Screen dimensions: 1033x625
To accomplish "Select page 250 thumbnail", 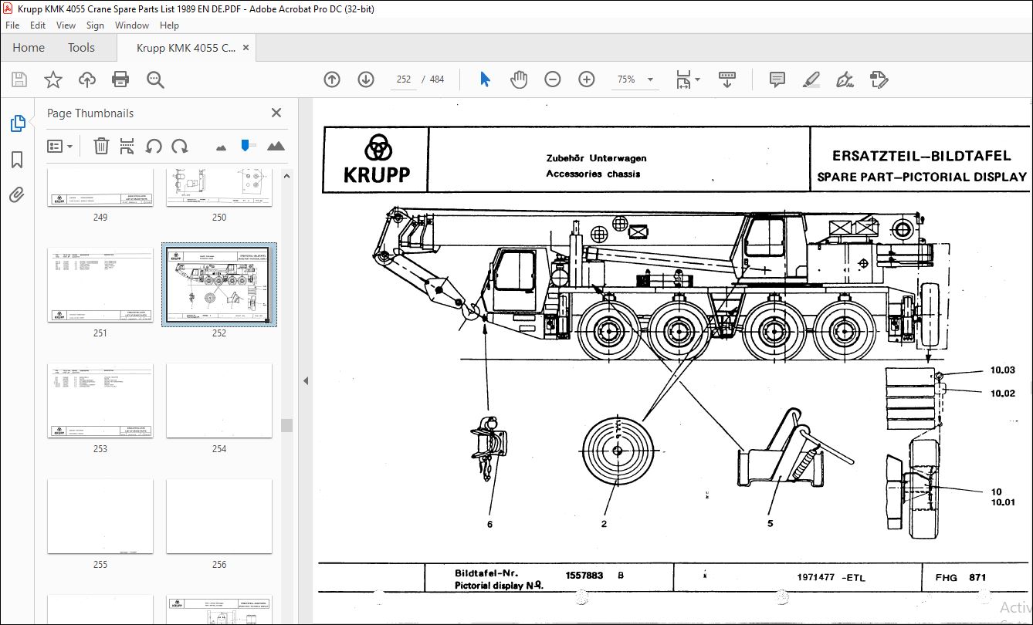I will (x=219, y=187).
